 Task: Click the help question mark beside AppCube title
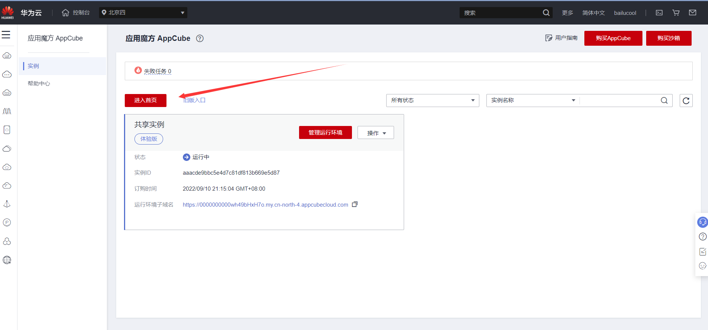click(200, 38)
